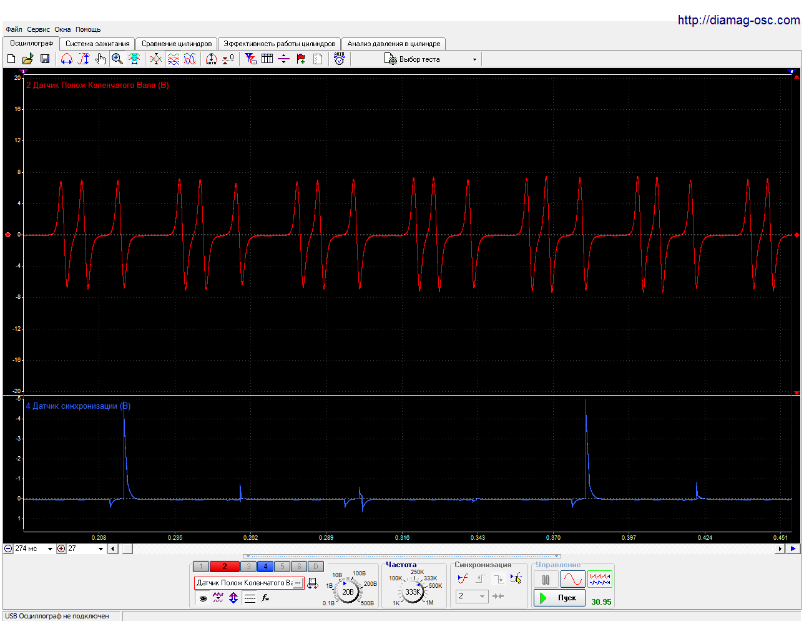Screen dimensions: 809x624
Task: Click the stacked waveforms display icon
Action: pyautogui.click(x=174, y=59)
